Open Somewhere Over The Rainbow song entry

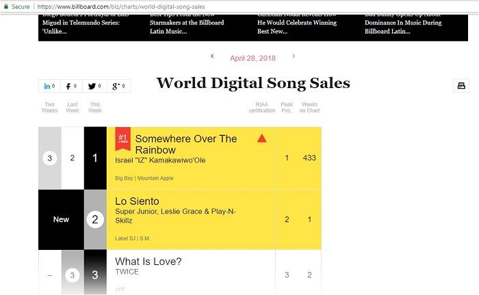click(185, 144)
